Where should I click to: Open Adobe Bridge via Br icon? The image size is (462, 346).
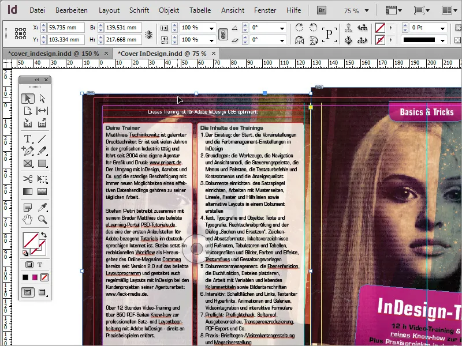pos(322,10)
